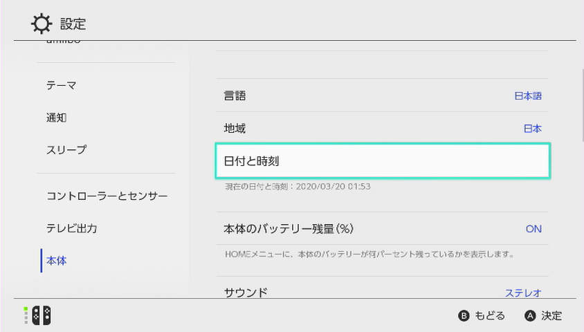584x332 pixels.
Task: Click 決定 to confirm
Action: 543,315
